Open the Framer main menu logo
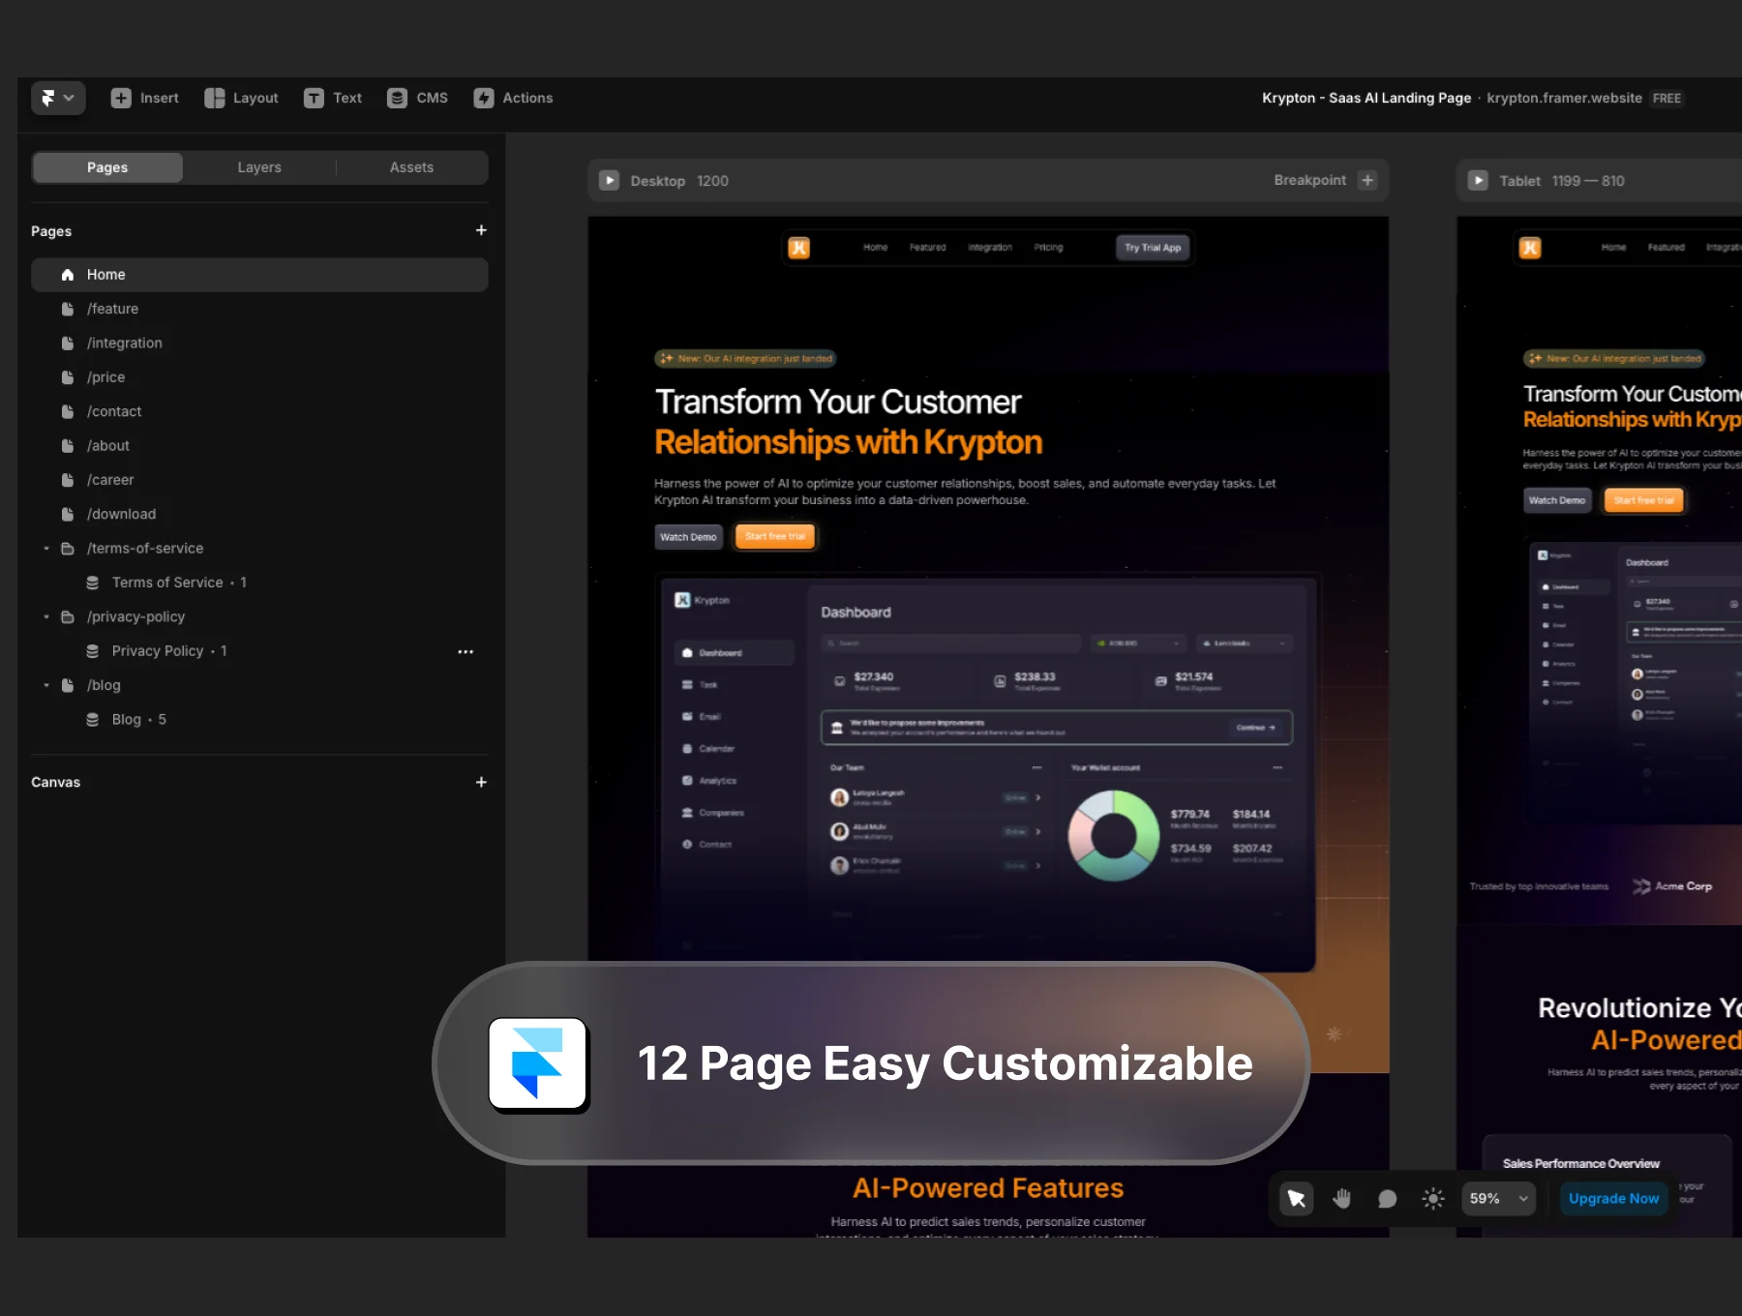Image resolution: width=1742 pixels, height=1316 pixels. (58, 98)
